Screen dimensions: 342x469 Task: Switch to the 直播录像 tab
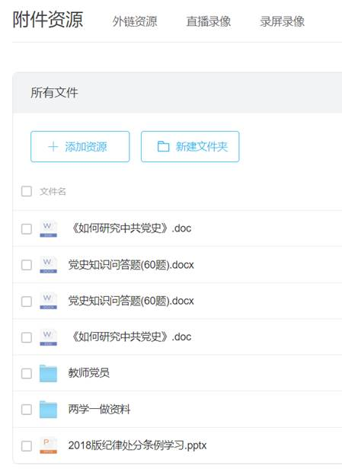point(209,21)
